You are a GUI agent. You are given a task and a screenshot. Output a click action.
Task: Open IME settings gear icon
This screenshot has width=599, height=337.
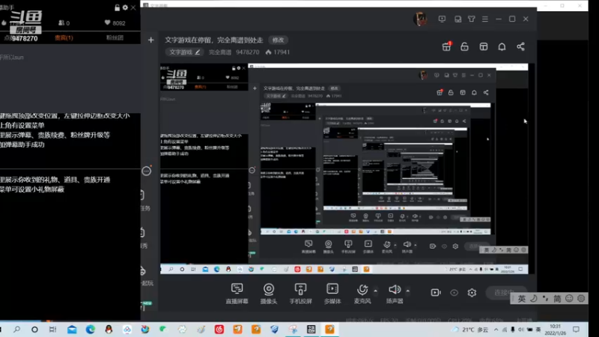[x=581, y=298]
